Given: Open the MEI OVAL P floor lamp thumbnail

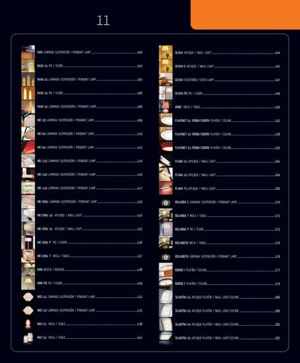Looking at the screenshot, I should (28, 242).
